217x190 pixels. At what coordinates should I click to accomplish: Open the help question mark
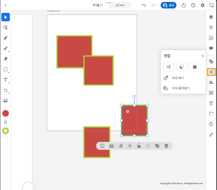coord(193,5)
